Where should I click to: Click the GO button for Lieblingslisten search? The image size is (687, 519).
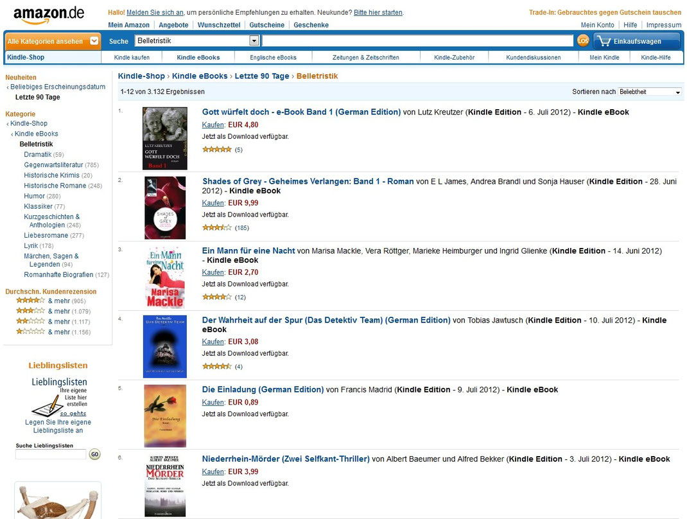[94, 454]
